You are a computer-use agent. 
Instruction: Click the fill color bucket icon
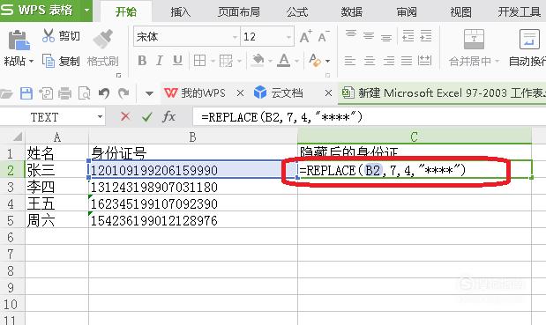[258, 61]
